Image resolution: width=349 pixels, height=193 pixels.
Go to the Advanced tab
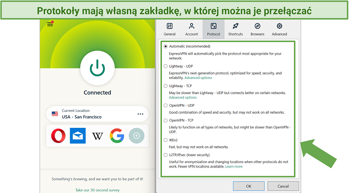coord(279,29)
